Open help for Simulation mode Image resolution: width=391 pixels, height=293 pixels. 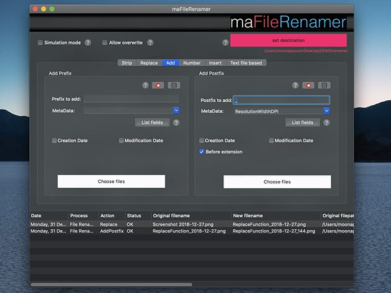point(88,43)
